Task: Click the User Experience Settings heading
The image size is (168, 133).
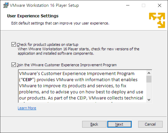Action: 33,16
